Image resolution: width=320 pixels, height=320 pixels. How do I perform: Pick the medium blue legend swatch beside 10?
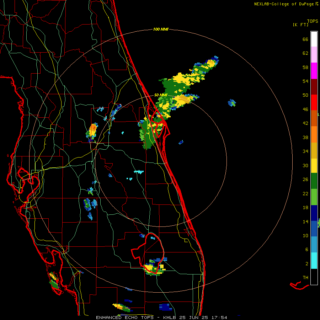point(314,229)
